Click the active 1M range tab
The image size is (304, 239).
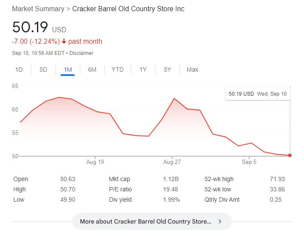68,70
